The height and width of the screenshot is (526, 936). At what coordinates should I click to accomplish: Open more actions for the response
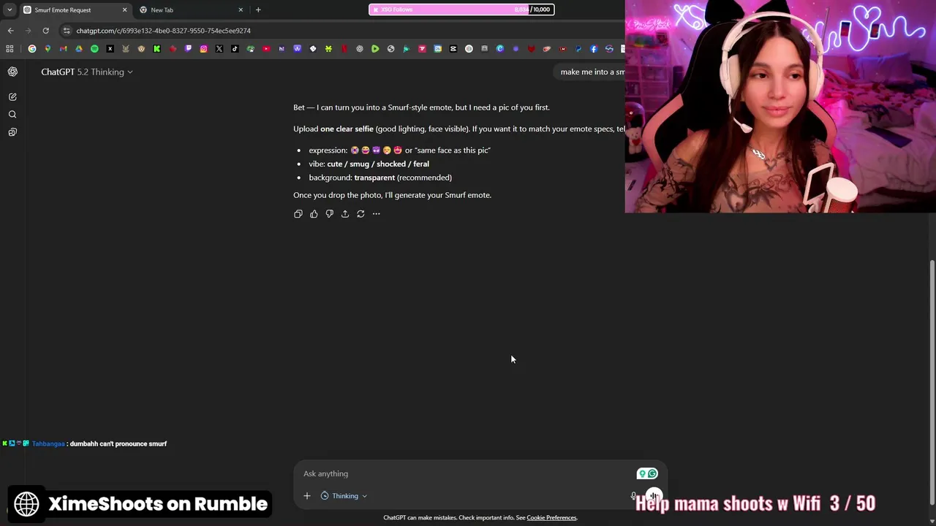pyautogui.click(x=376, y=214)
